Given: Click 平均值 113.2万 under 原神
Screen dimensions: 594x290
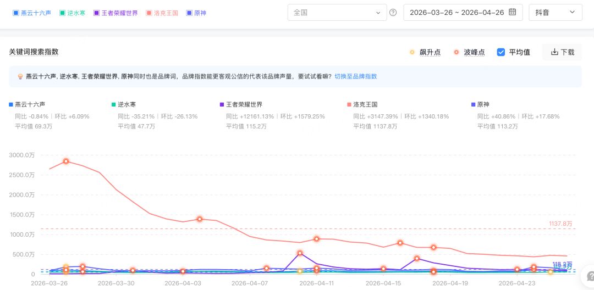Looking at the screenshot, I should coord(497,127).
